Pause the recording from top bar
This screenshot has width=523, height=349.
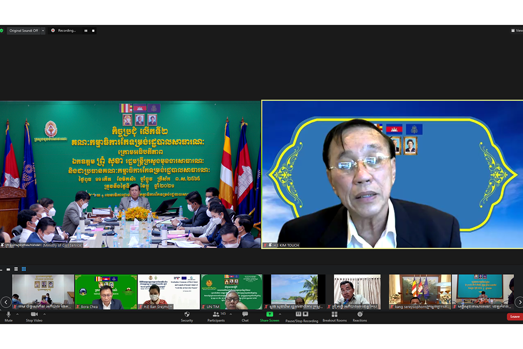86,31
